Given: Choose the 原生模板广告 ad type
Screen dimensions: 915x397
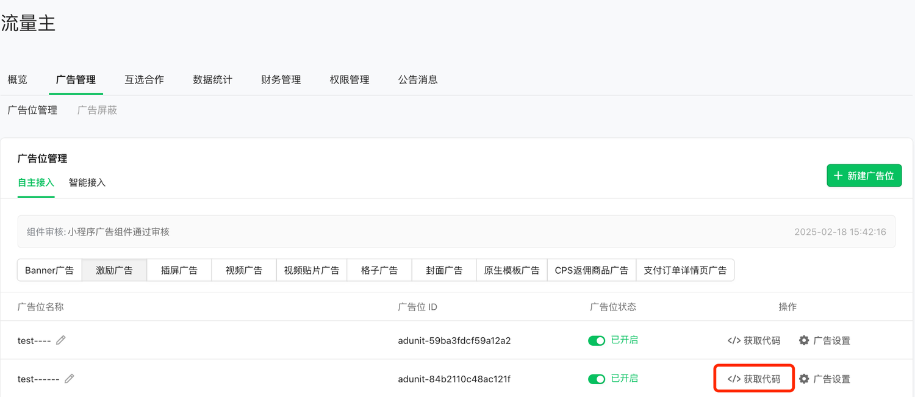Looking at the screenshot, I should tap(511, 270).
